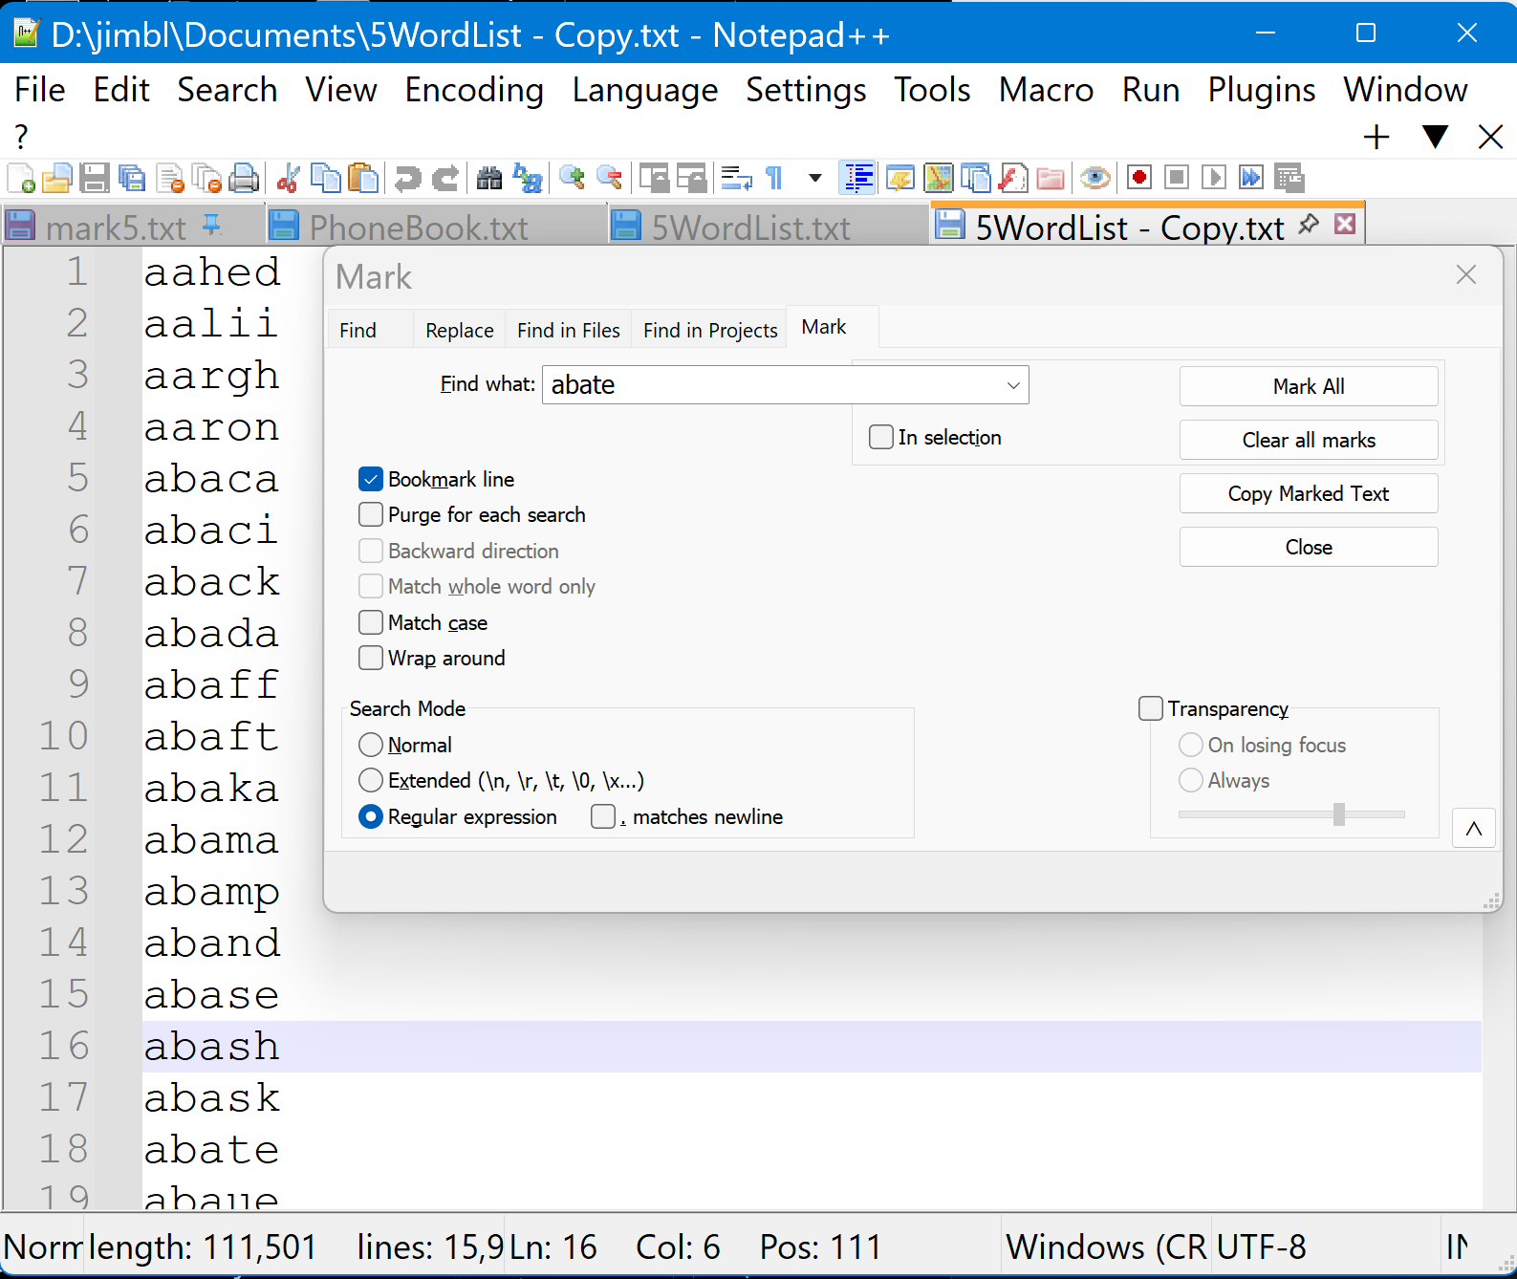The image size is (1517, 1279).
Task: Open Function List toolbar icon
Action: pyautogui.click(x=1012, y=178)
